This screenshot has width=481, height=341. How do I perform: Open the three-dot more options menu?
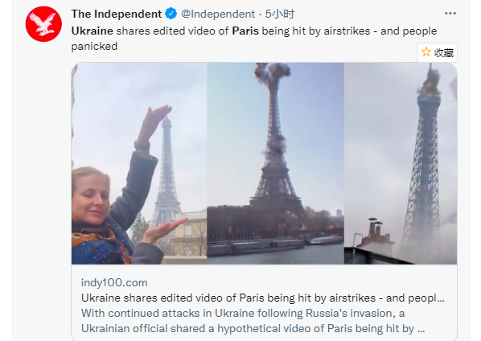pos(450,14)
